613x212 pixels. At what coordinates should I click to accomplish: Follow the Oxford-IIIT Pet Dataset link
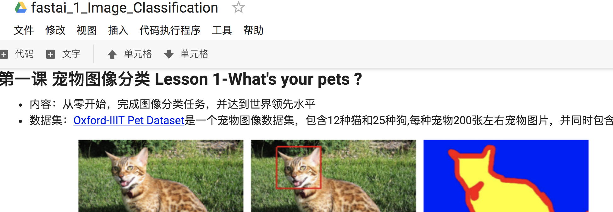pyautogui.click(x=129, y=120)
